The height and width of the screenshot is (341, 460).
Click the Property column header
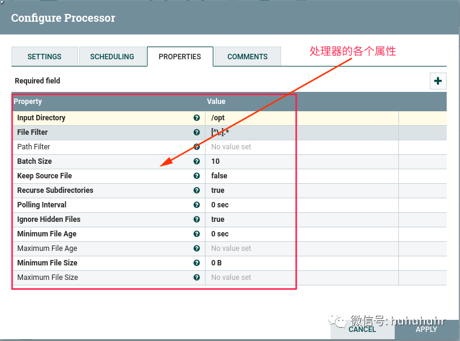28,102
